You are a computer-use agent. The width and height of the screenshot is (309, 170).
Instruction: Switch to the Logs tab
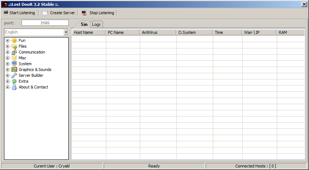(96, 24)
